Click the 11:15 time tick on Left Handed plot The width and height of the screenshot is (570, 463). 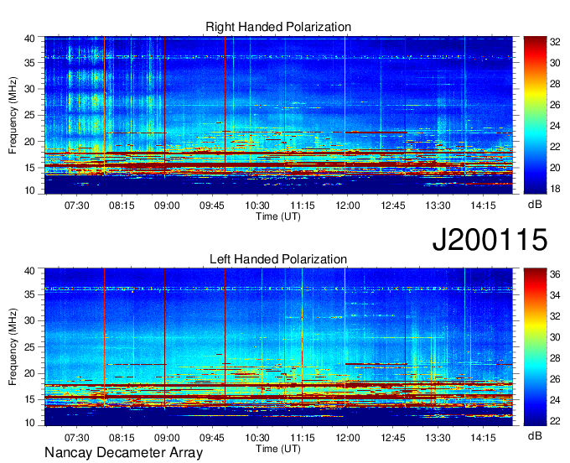pos(303,438)
